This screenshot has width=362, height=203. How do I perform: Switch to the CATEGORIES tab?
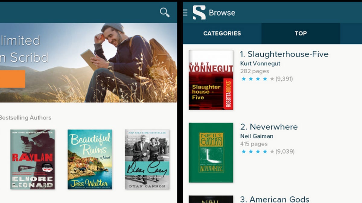click(222, 33)
